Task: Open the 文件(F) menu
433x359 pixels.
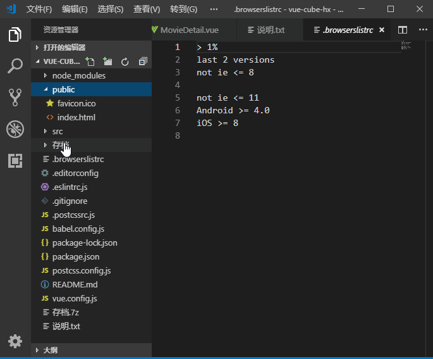Action: pyautogui.click(x=39, y=9)
